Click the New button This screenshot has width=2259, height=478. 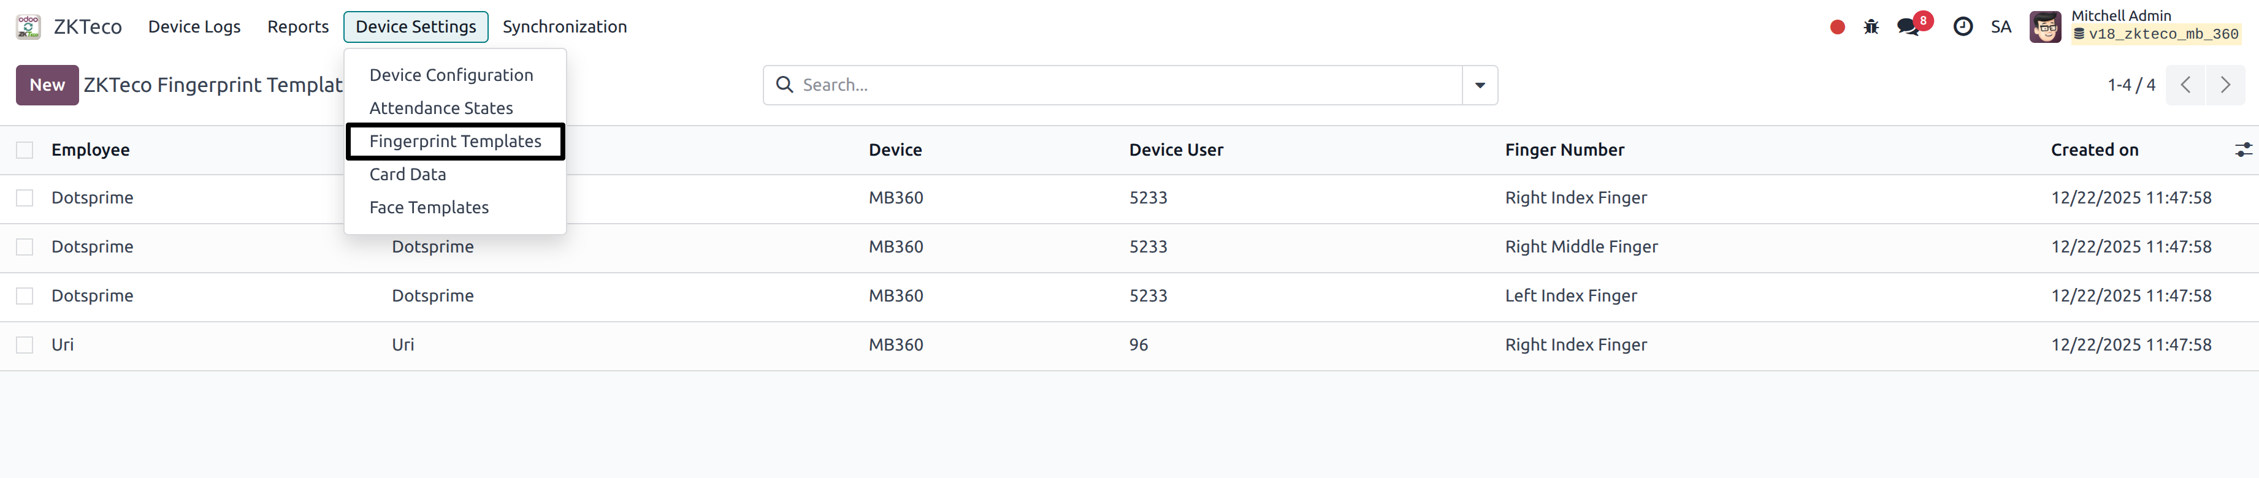(x=47, y=85)
